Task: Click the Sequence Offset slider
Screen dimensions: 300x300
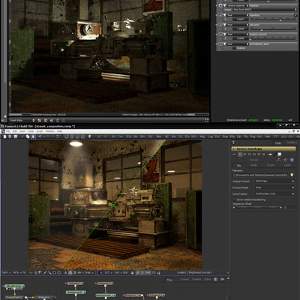Action: pyautogui.click(x=257, y=208)
